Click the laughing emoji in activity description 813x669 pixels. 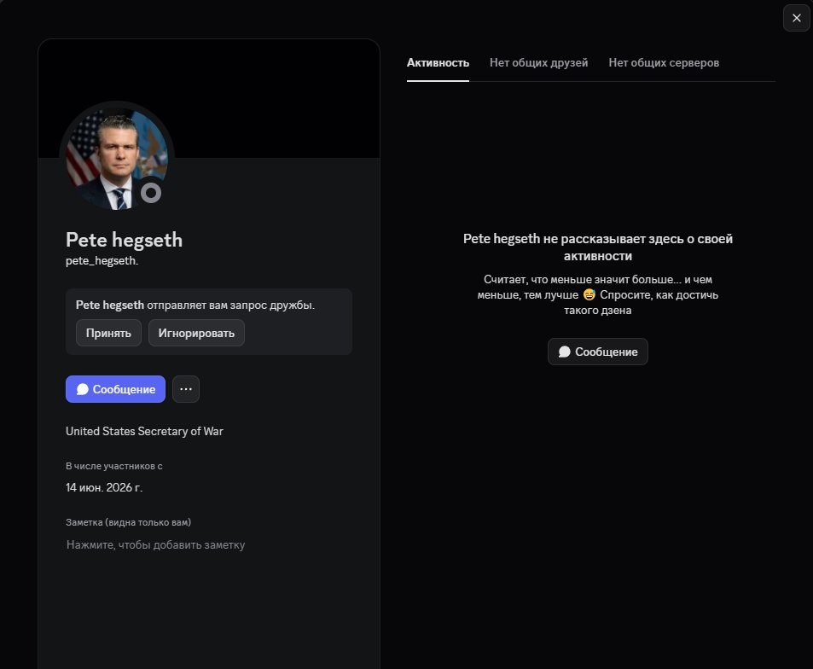[589, 294]
